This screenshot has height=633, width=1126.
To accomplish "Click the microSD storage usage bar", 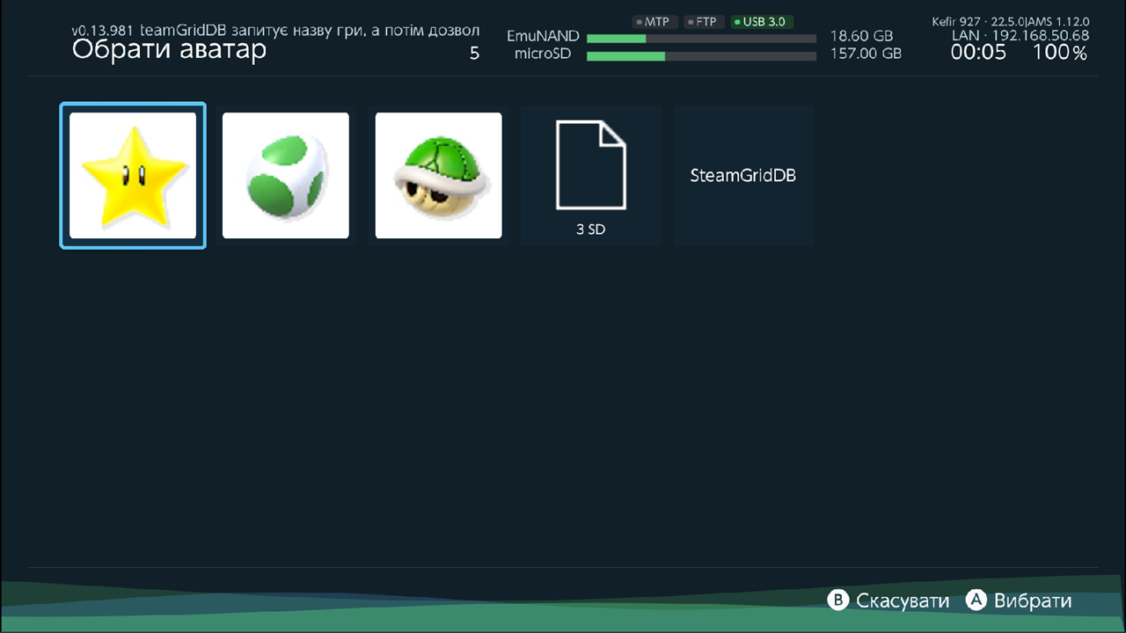I will [x=701, y=56].
